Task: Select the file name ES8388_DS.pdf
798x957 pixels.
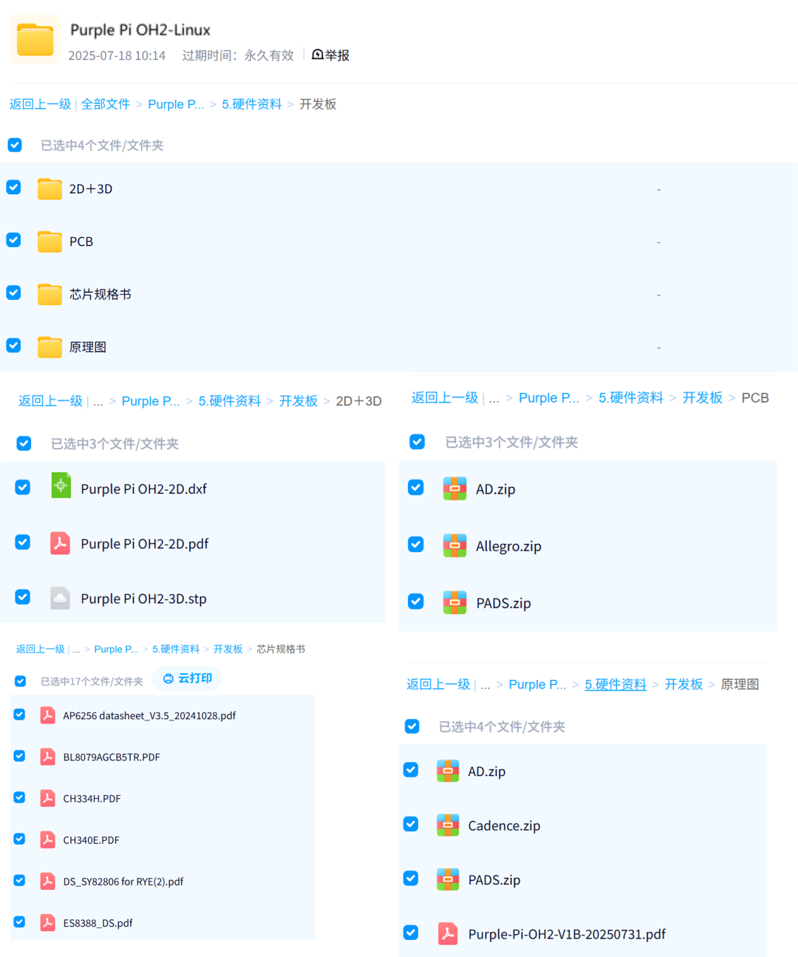Action: [98, 923]
